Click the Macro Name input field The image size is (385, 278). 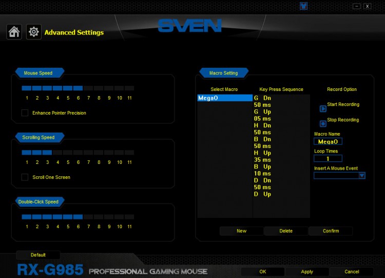point(328,141)
